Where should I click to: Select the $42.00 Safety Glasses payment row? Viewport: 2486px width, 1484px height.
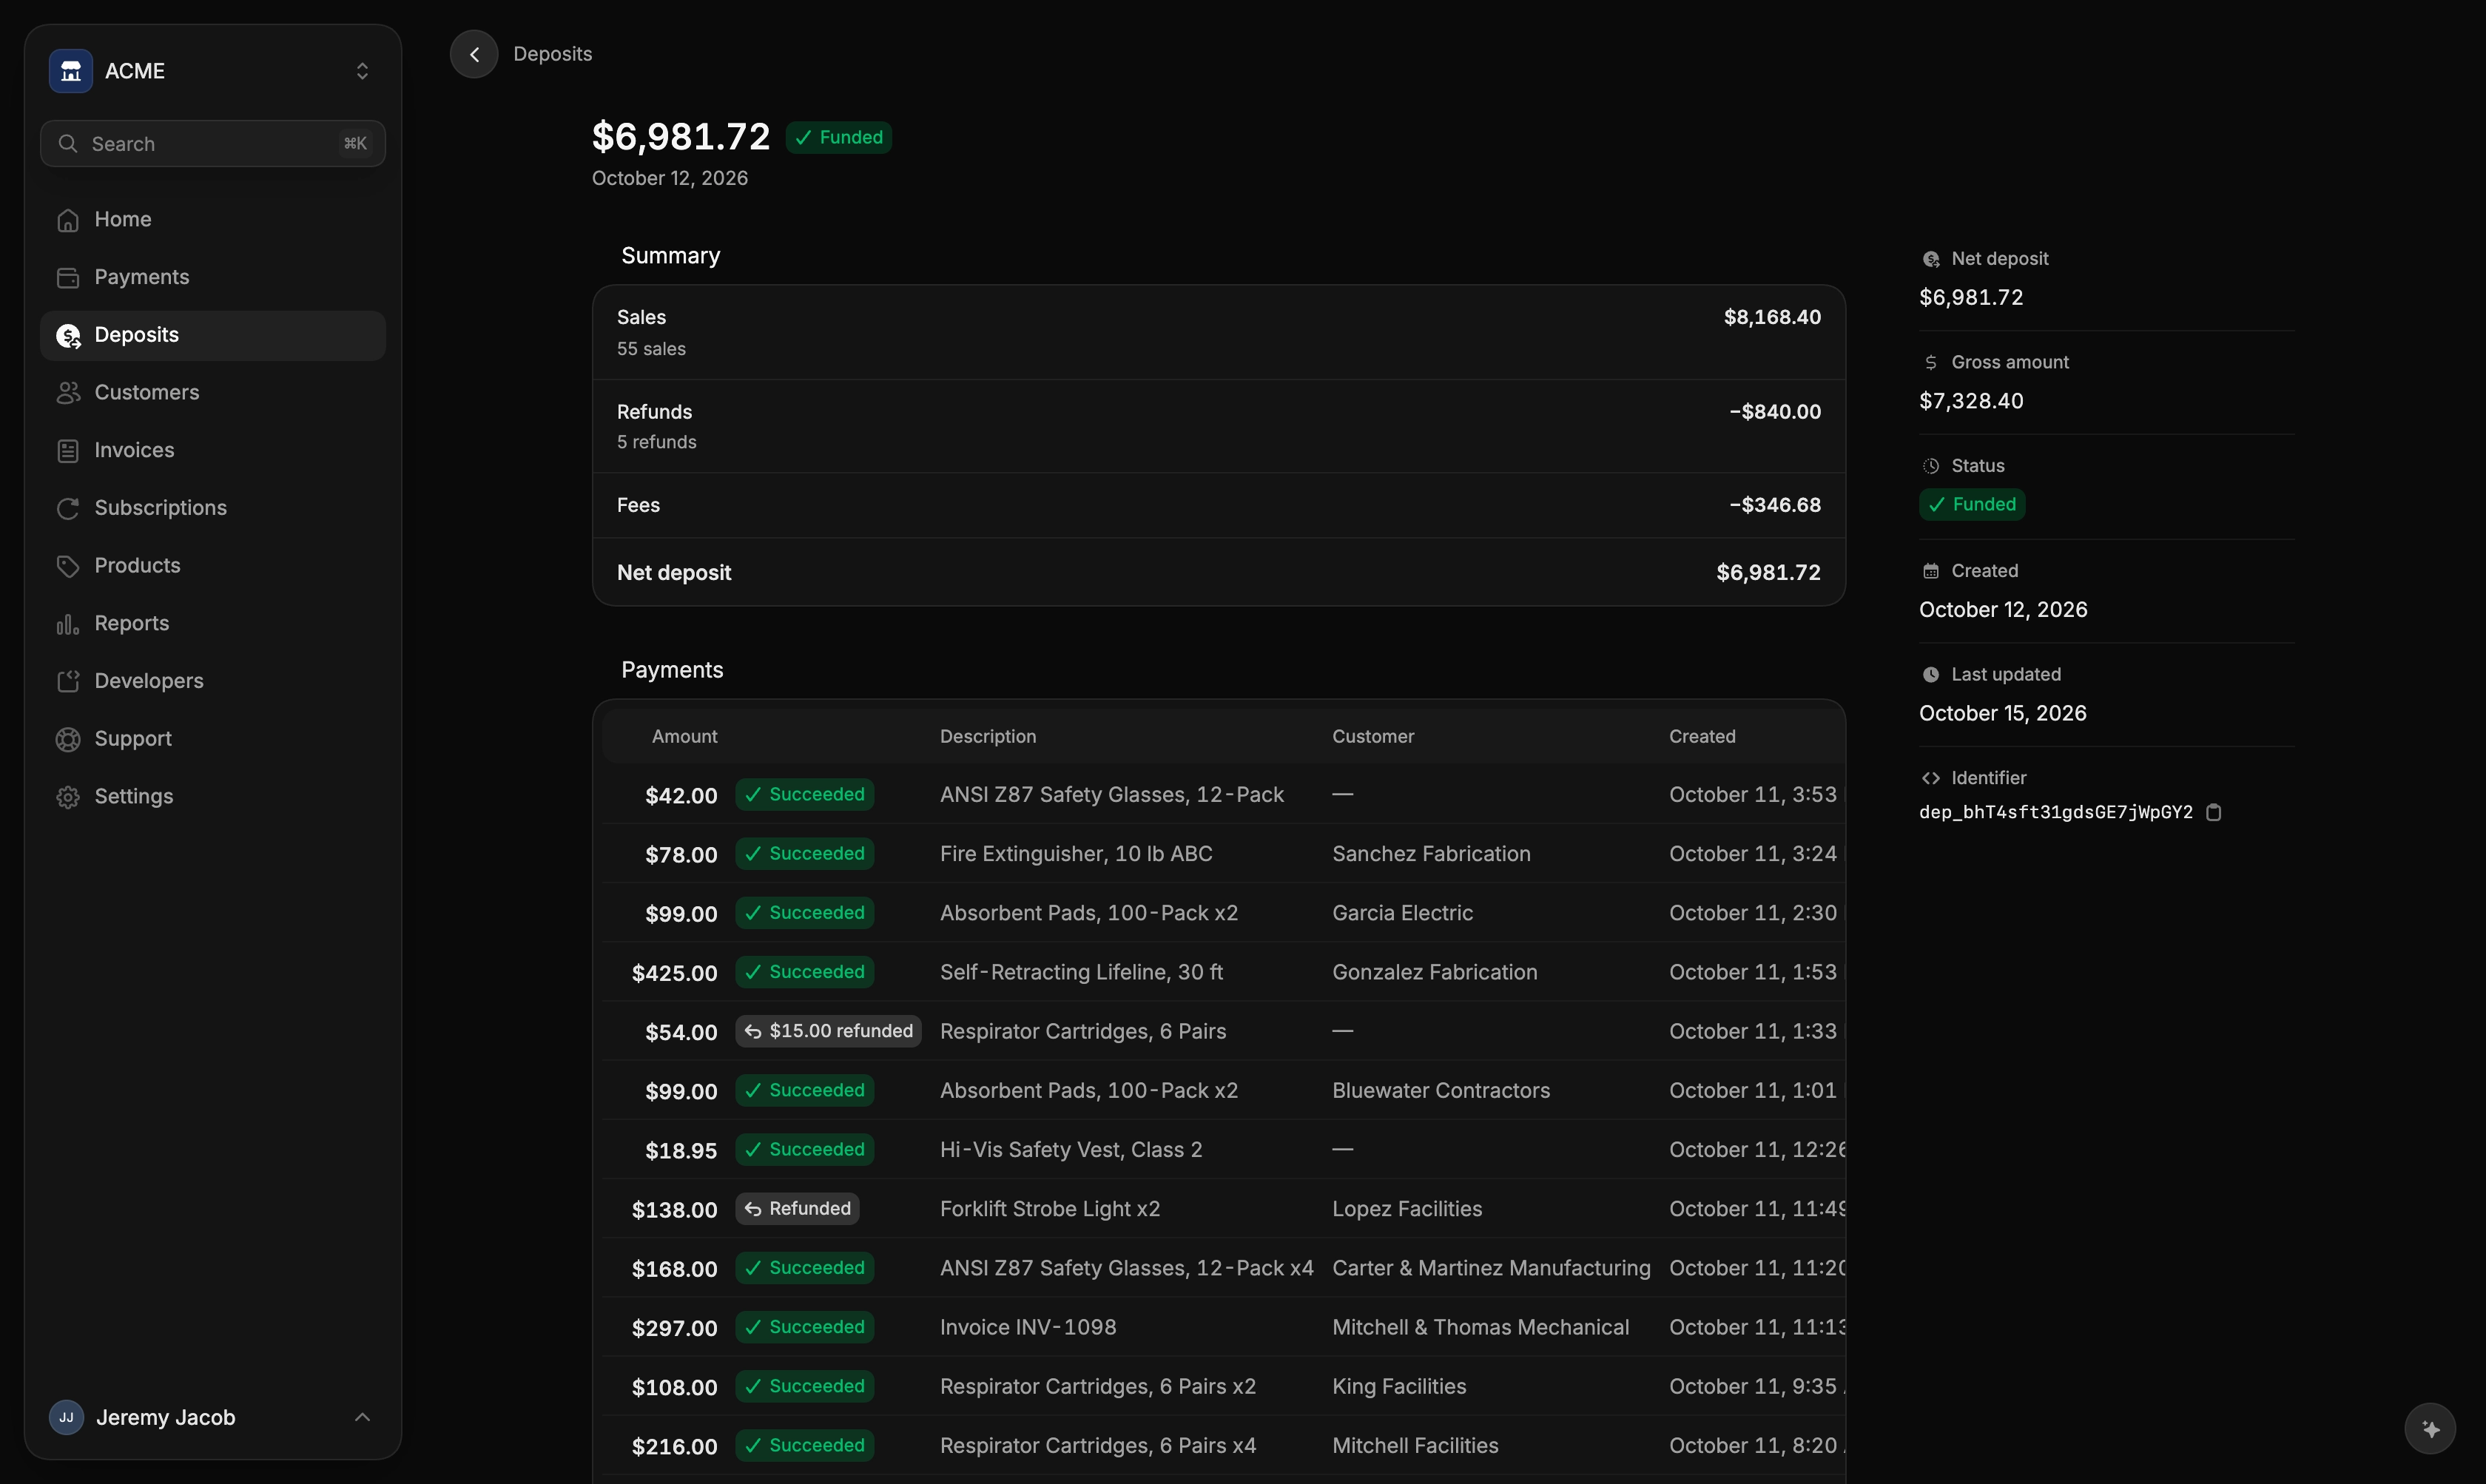tap(1223, 794)
